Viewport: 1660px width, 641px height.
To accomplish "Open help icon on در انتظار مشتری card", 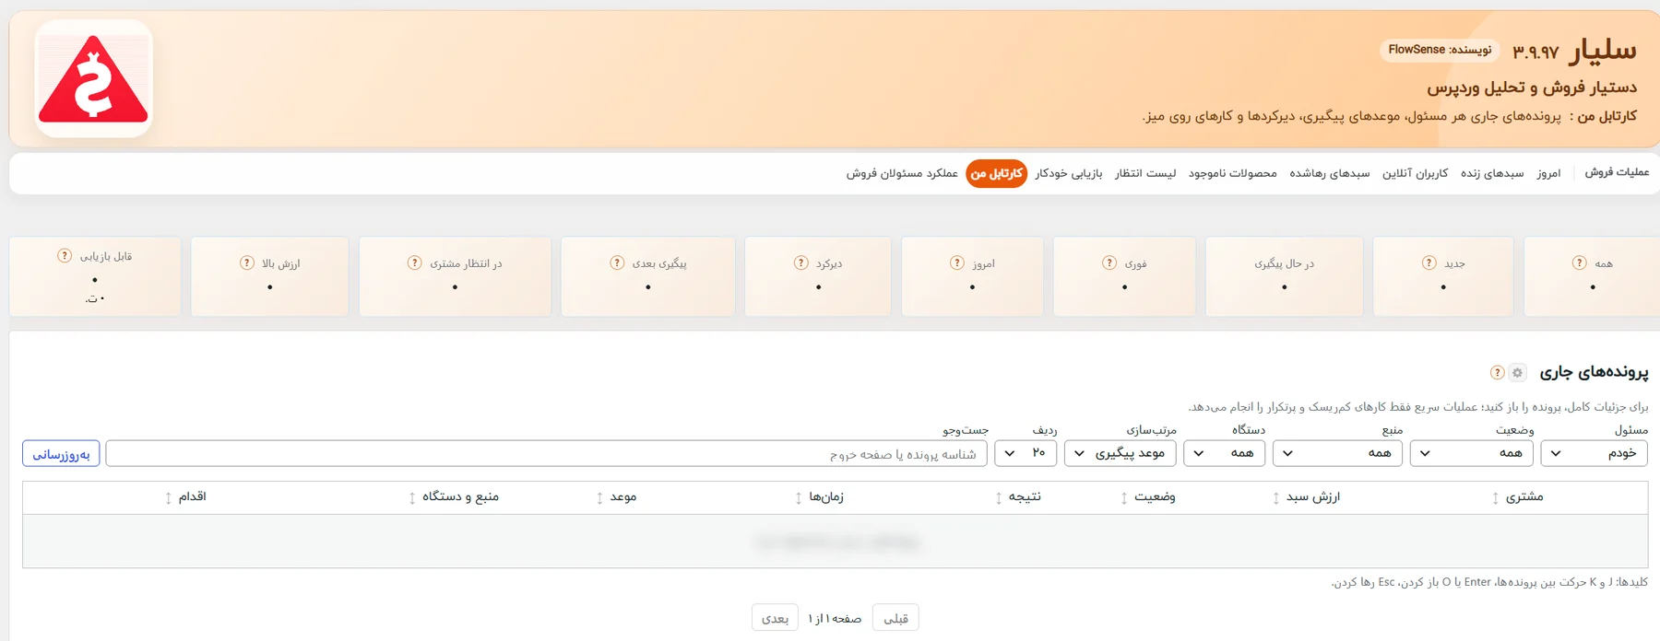I will 415,262.
